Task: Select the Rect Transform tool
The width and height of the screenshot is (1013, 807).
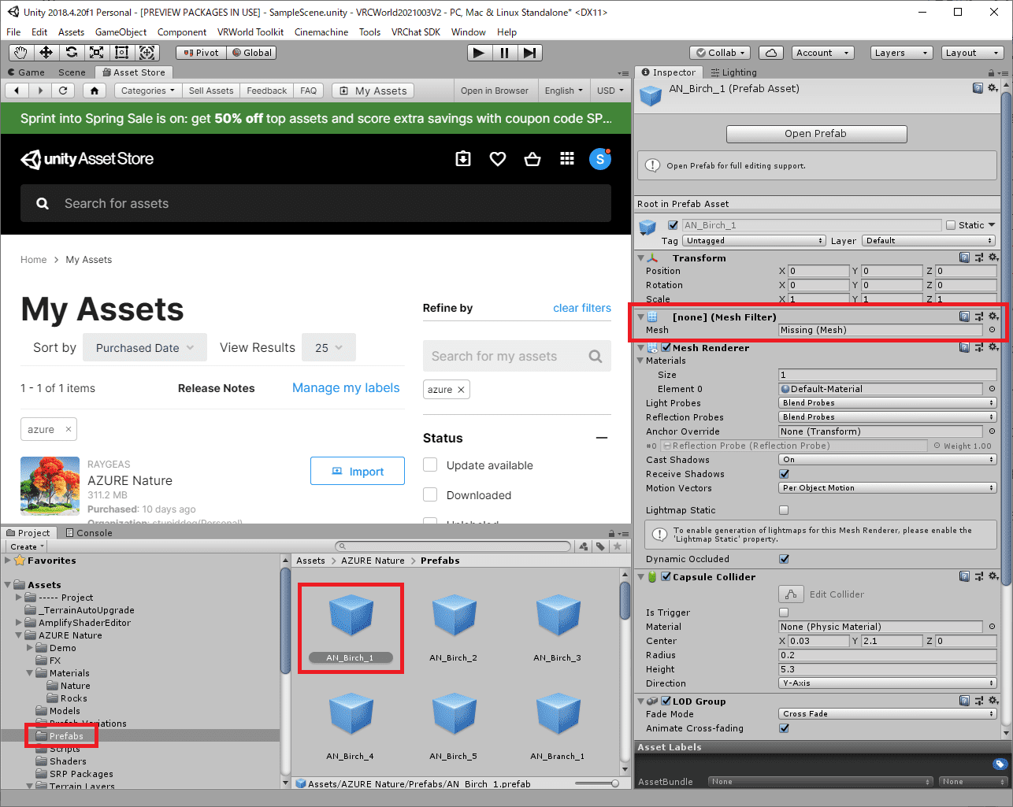Action: (122, 53)
